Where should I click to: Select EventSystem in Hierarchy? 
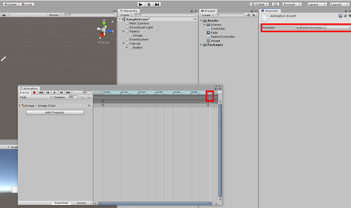point(139,39)
